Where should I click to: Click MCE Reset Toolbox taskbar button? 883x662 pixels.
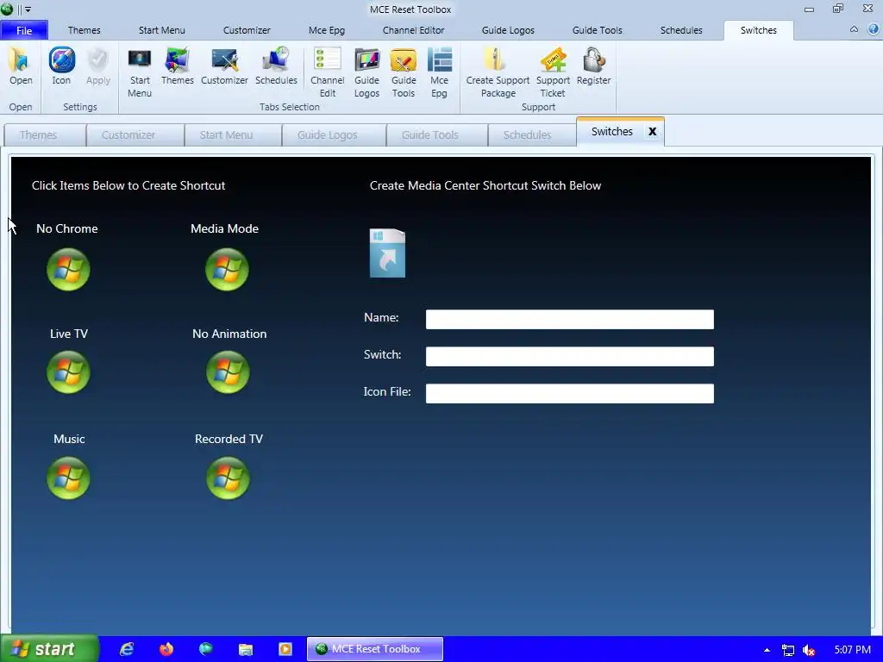pos(375,649)
